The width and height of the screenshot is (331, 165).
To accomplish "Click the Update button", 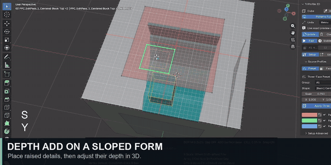I will [x=310, y=34].
